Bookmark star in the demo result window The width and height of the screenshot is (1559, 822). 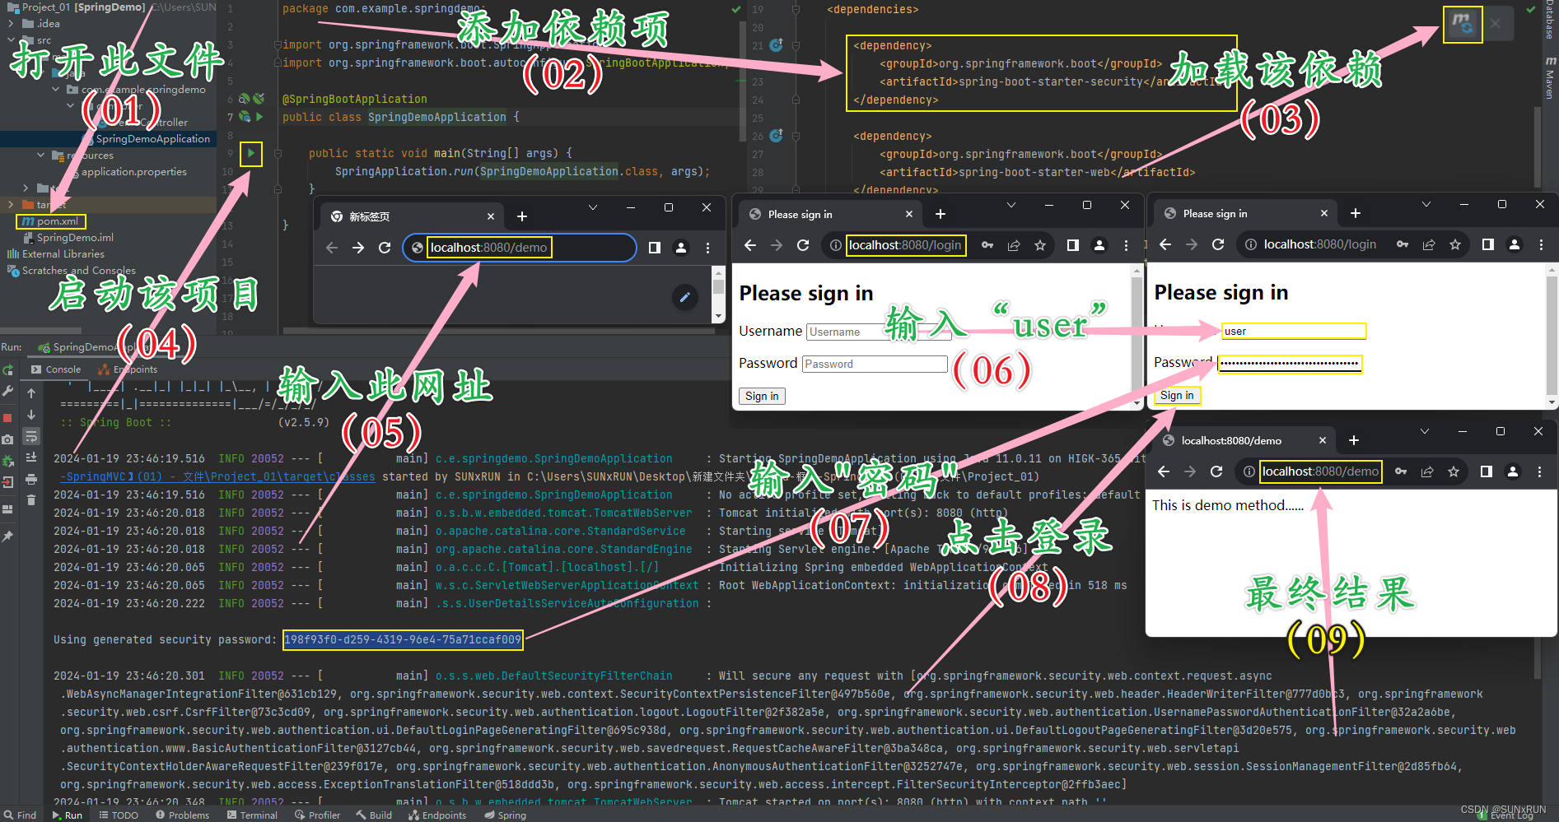click(1454, 471)
